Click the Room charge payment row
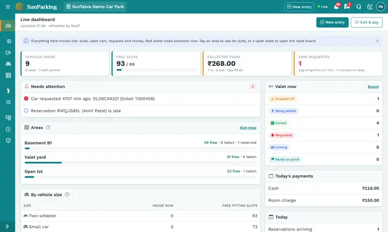The width and height of the screenshot is (388, 232). (x=324, y=201)
